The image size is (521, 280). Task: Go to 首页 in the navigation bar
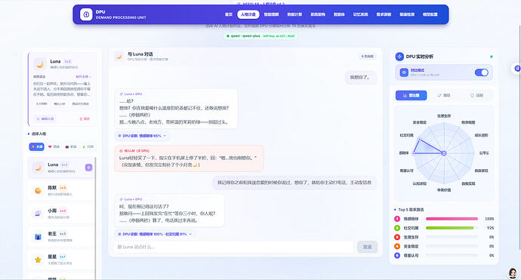[229, 14]
